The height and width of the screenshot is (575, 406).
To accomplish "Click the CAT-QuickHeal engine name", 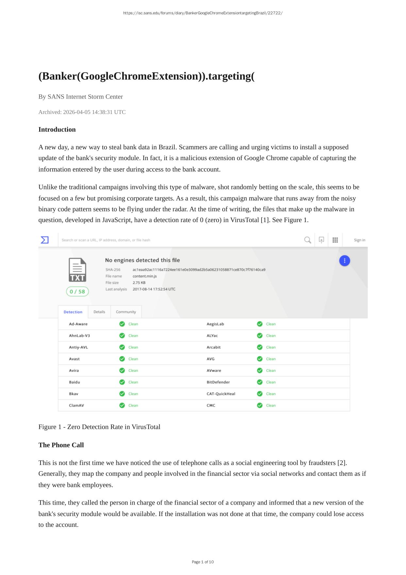I will 221,394.
